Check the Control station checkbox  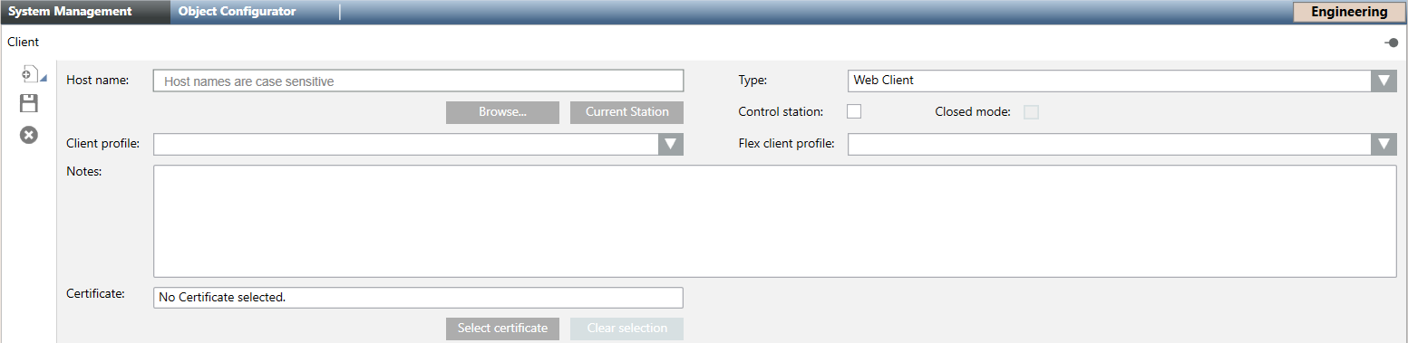point(854,112)
